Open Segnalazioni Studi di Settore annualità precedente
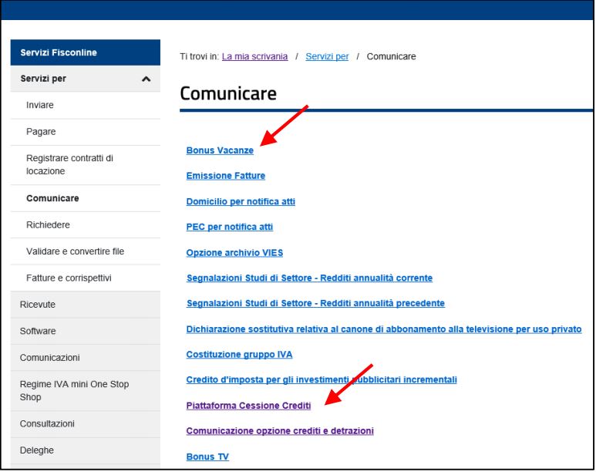596x472 pixels. [315, 304]
